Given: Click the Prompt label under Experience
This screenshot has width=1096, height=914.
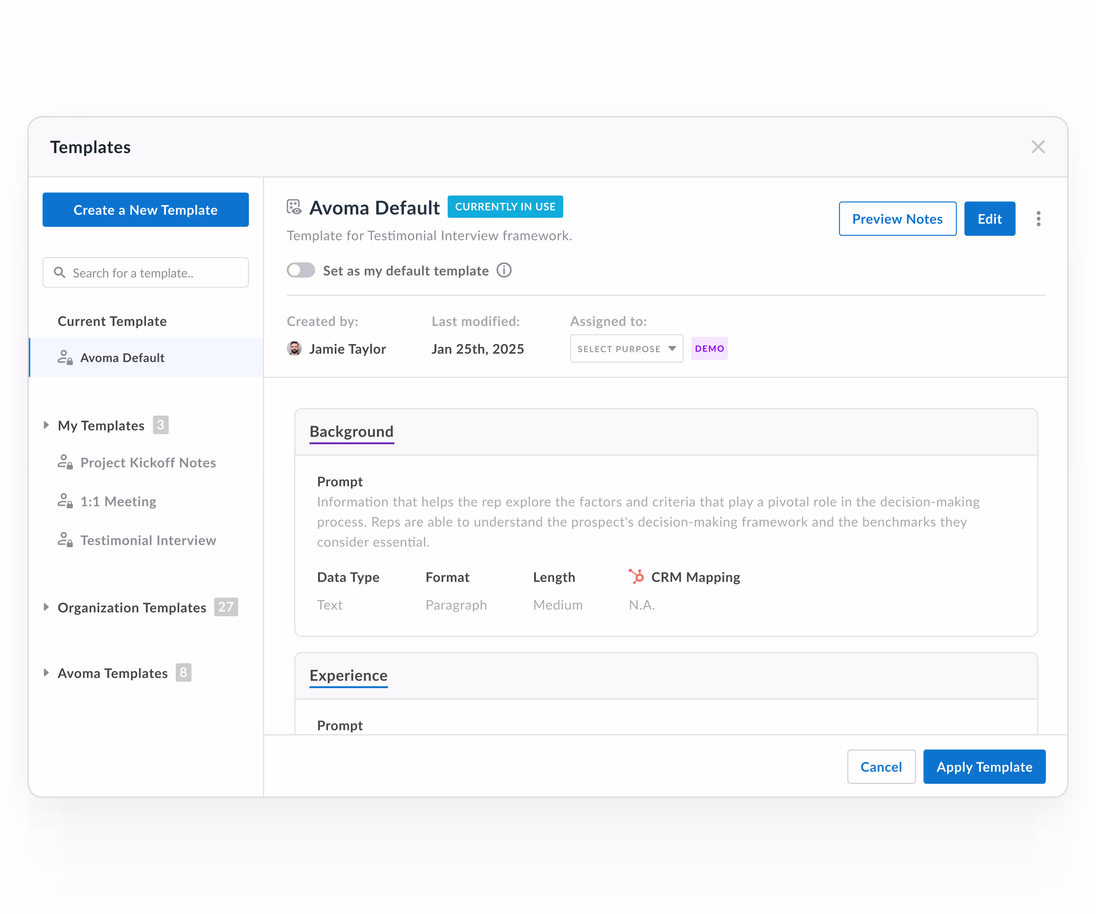Looking at the screenshot, I should tap(340, 725).
